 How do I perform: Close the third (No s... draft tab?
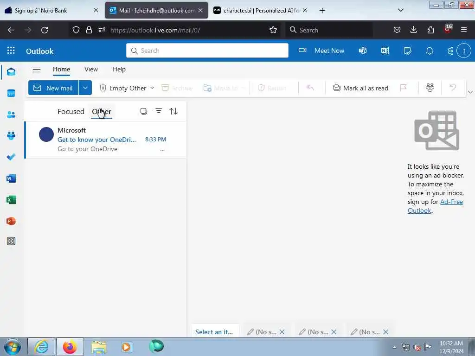point(385,332)
